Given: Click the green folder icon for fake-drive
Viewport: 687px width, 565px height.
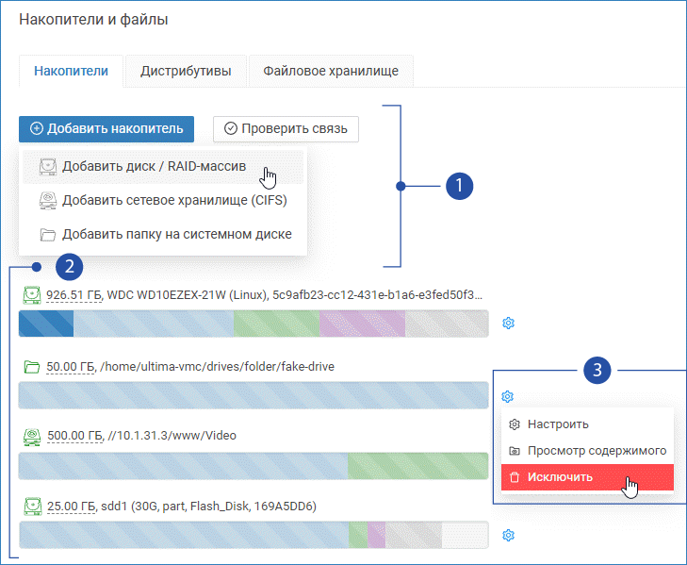Looking at the screenshot, I should pos(31,366).
